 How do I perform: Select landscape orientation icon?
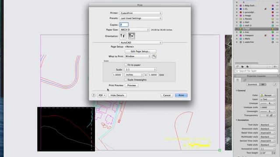click(x=132, y=36)
